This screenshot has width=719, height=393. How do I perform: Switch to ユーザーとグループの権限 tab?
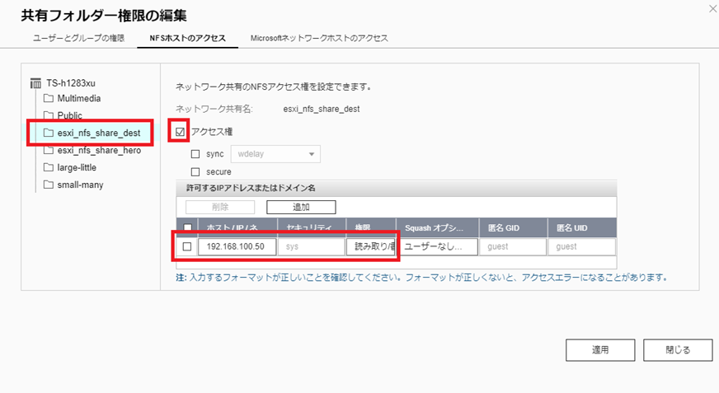[78, 38]
